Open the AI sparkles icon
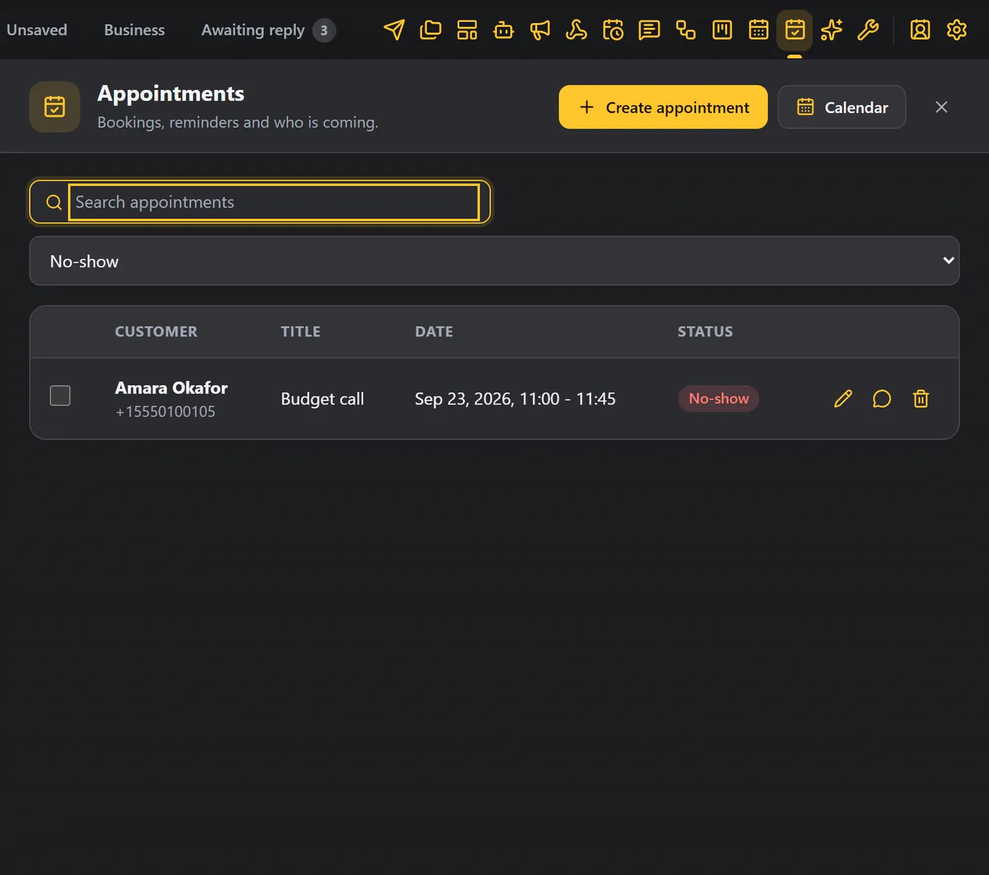The image size is (989, 875). pyautogui.click(x=831, y=30)
